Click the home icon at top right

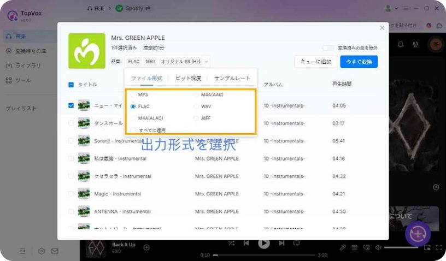click(x=439, y=26)
